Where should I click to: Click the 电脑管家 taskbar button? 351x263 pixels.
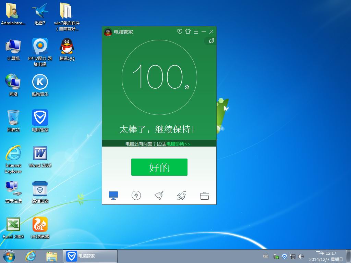90,256
